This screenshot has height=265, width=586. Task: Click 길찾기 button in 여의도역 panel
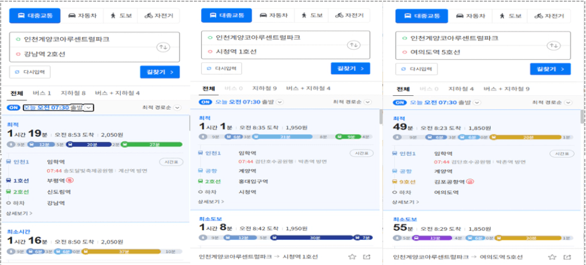(x=550, y=69)
